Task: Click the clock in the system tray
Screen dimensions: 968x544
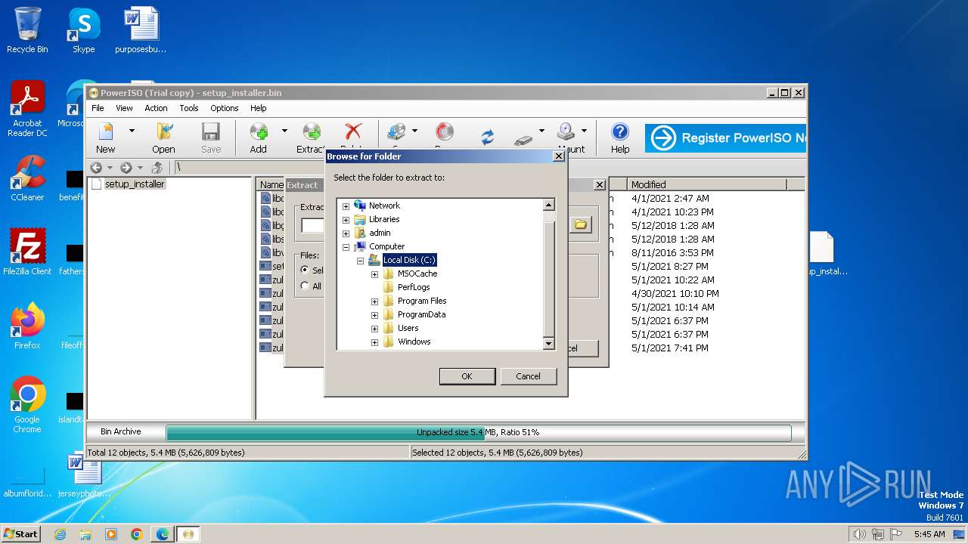Action: [929, 534]
